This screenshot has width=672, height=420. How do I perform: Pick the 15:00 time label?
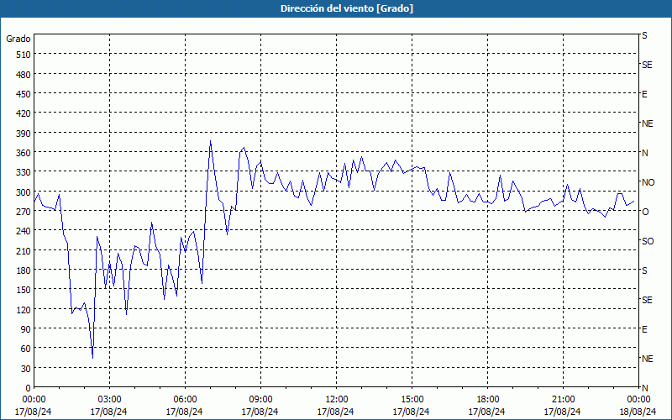412,399
